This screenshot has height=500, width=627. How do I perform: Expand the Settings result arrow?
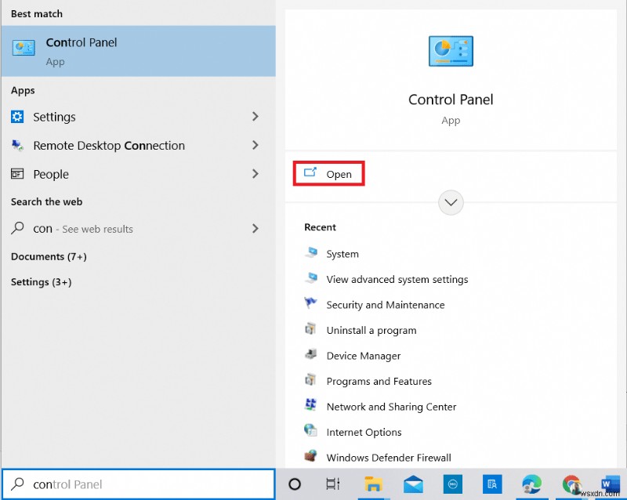coord(256,116)
